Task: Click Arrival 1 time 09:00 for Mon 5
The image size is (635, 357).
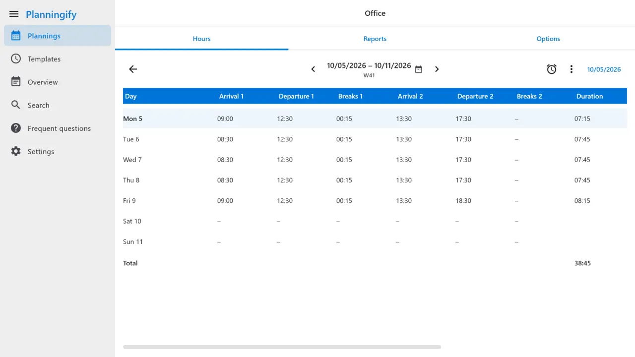Action: [225, 119]
